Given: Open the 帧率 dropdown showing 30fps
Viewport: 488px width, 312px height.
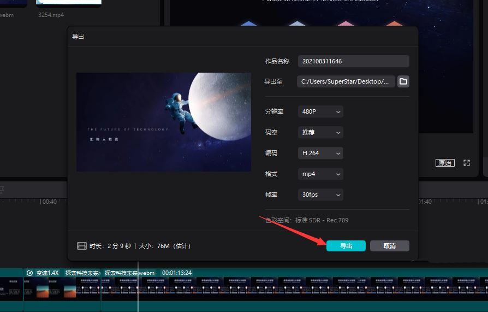Looking at the screenshot, I should (320, 195).
